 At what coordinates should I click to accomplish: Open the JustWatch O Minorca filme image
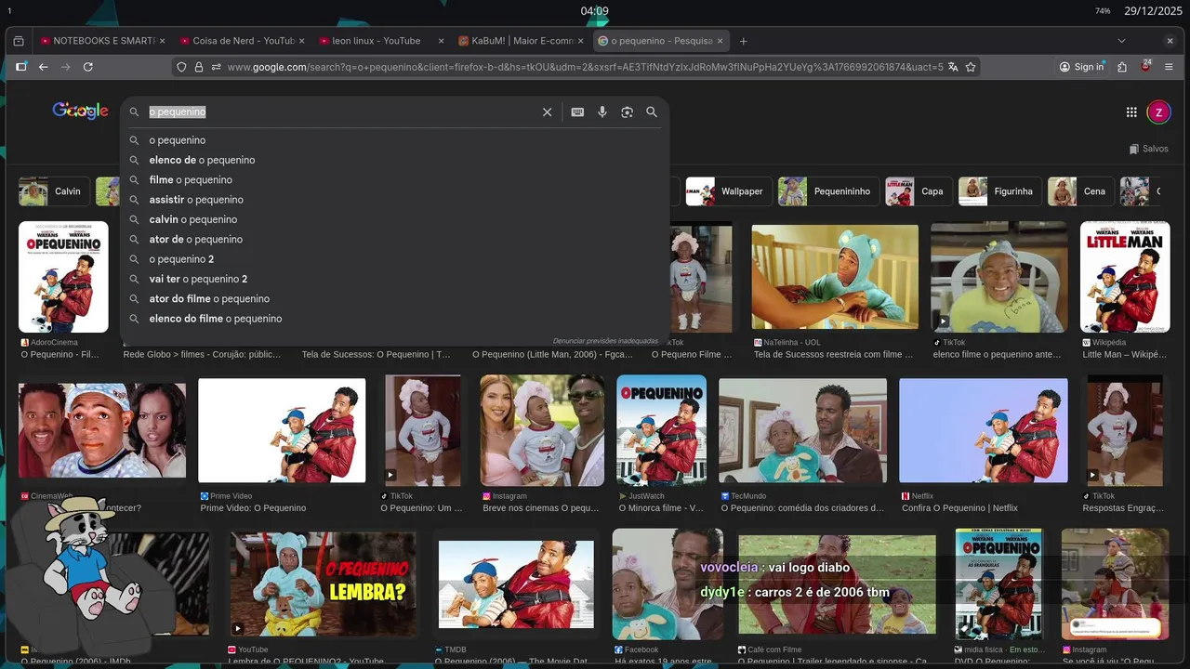click(662, 430)
